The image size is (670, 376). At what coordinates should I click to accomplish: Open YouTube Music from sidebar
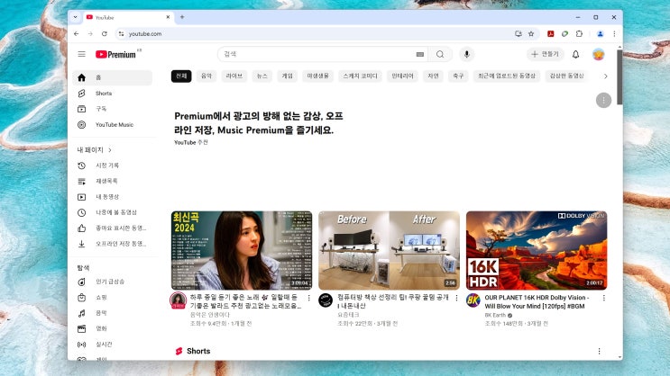click(x=112, y=124)
